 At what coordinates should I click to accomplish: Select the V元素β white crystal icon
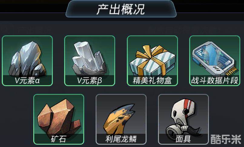click(x=90, y=58)
